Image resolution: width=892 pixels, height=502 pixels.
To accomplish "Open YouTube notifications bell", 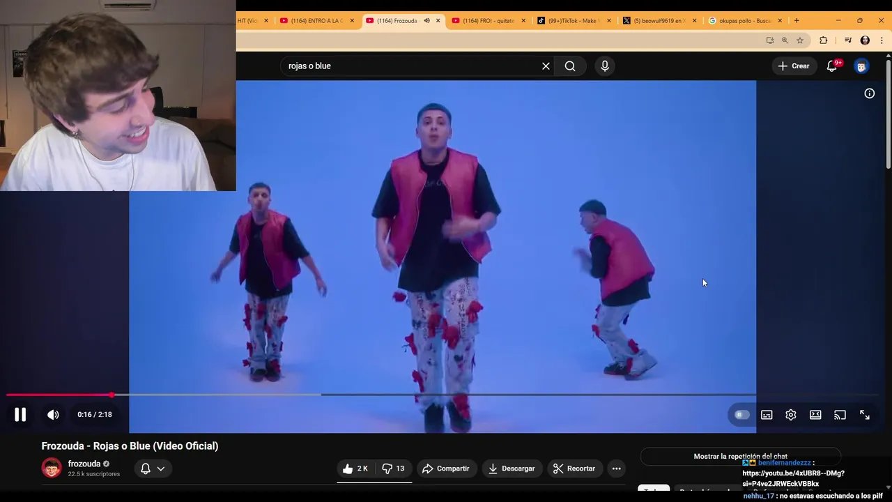I will pos(832,66).
